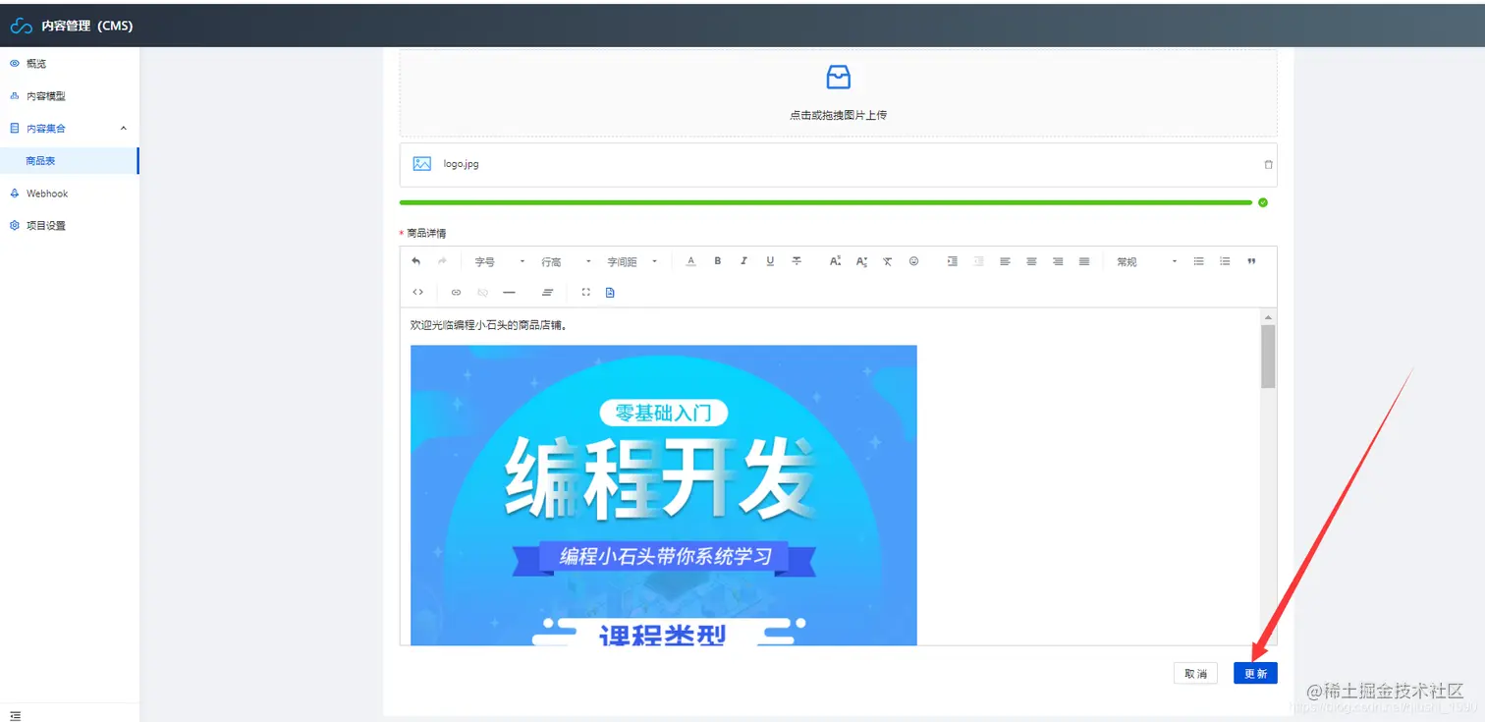Toggle strikethrough formatting
The width and height of the screenshot is (1485, 722).
tap(797, 261)
